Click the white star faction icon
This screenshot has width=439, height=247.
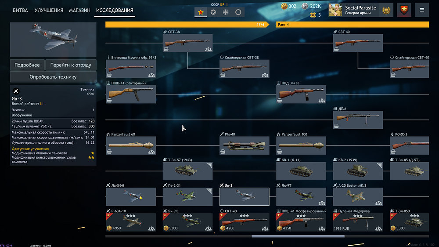[x=213, y=12]
